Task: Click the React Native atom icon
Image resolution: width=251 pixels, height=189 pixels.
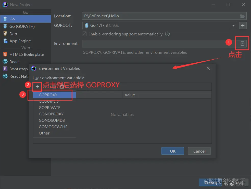Action: point(5,76)
